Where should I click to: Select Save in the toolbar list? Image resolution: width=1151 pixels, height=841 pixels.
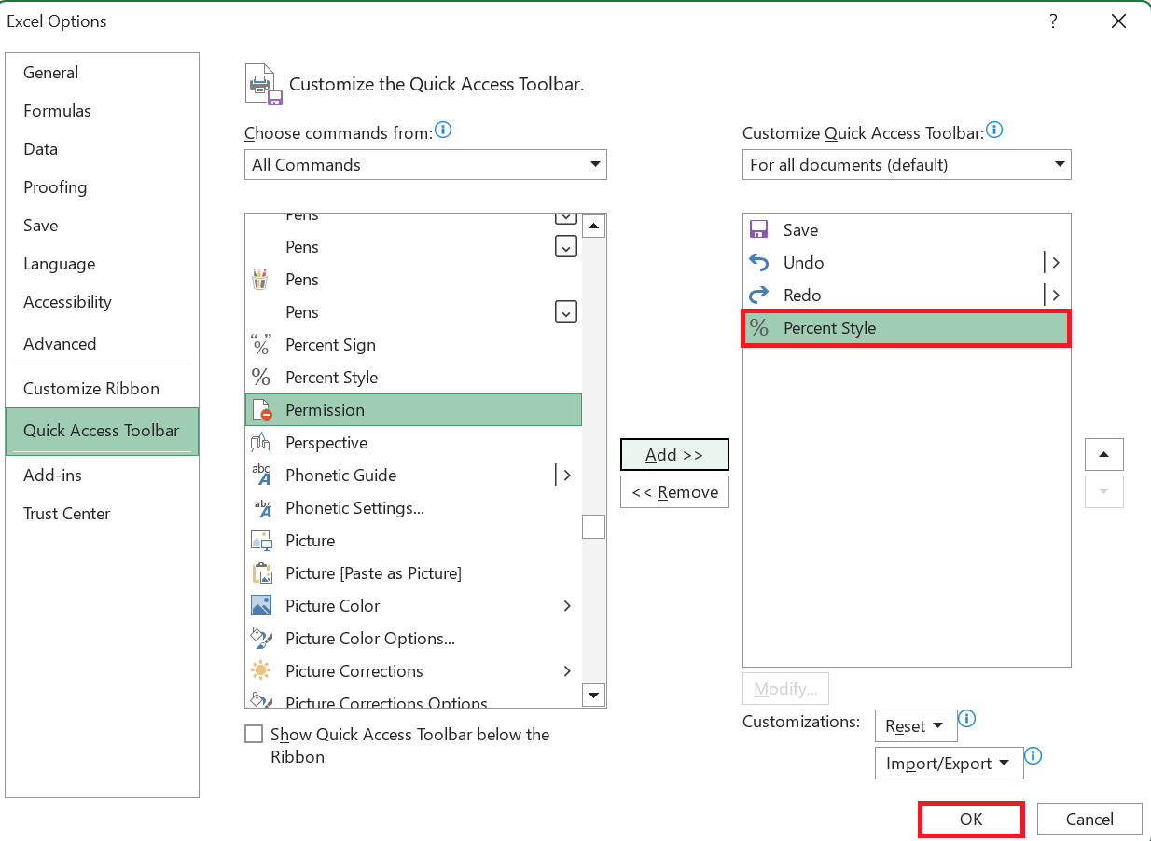[907, 230]
